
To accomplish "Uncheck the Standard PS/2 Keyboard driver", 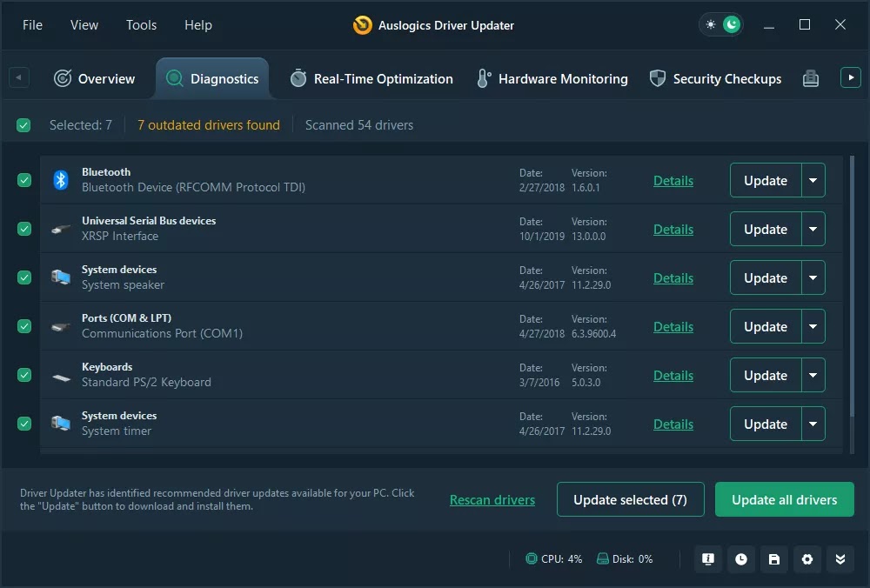I will pos(23,375).
